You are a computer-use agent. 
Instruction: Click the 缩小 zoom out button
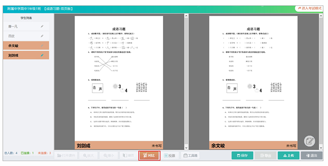[108, 156]
